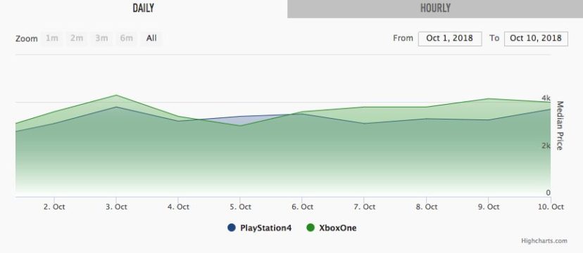Toggle PlayStation4 series blue legend dot
This screenshot has height=253, width=583.
coord(232,228)
